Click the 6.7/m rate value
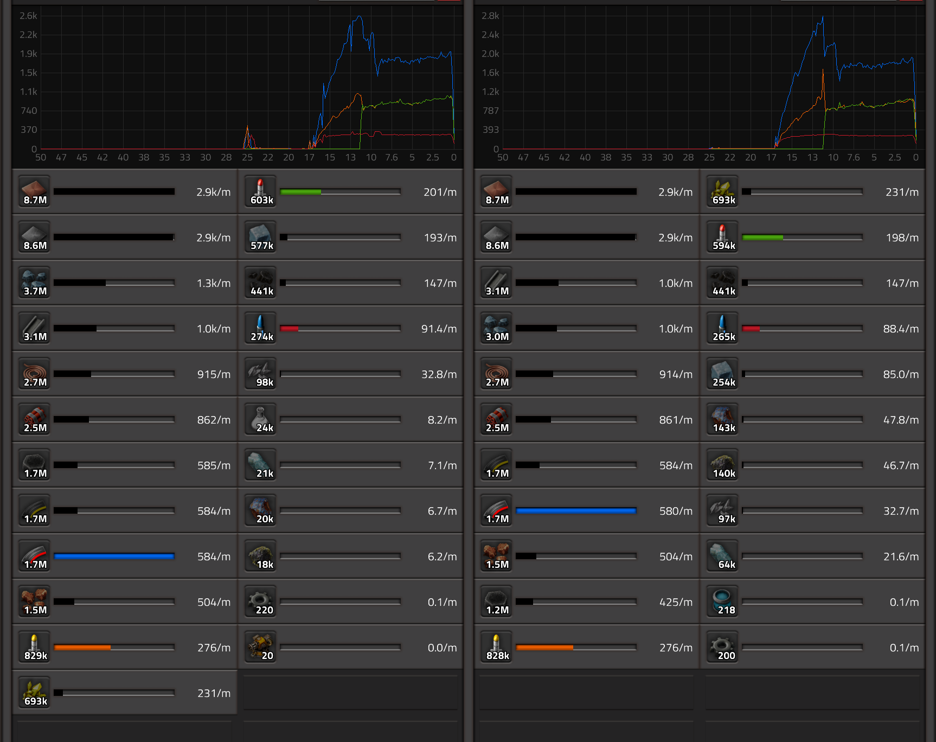 coord(443,511)
